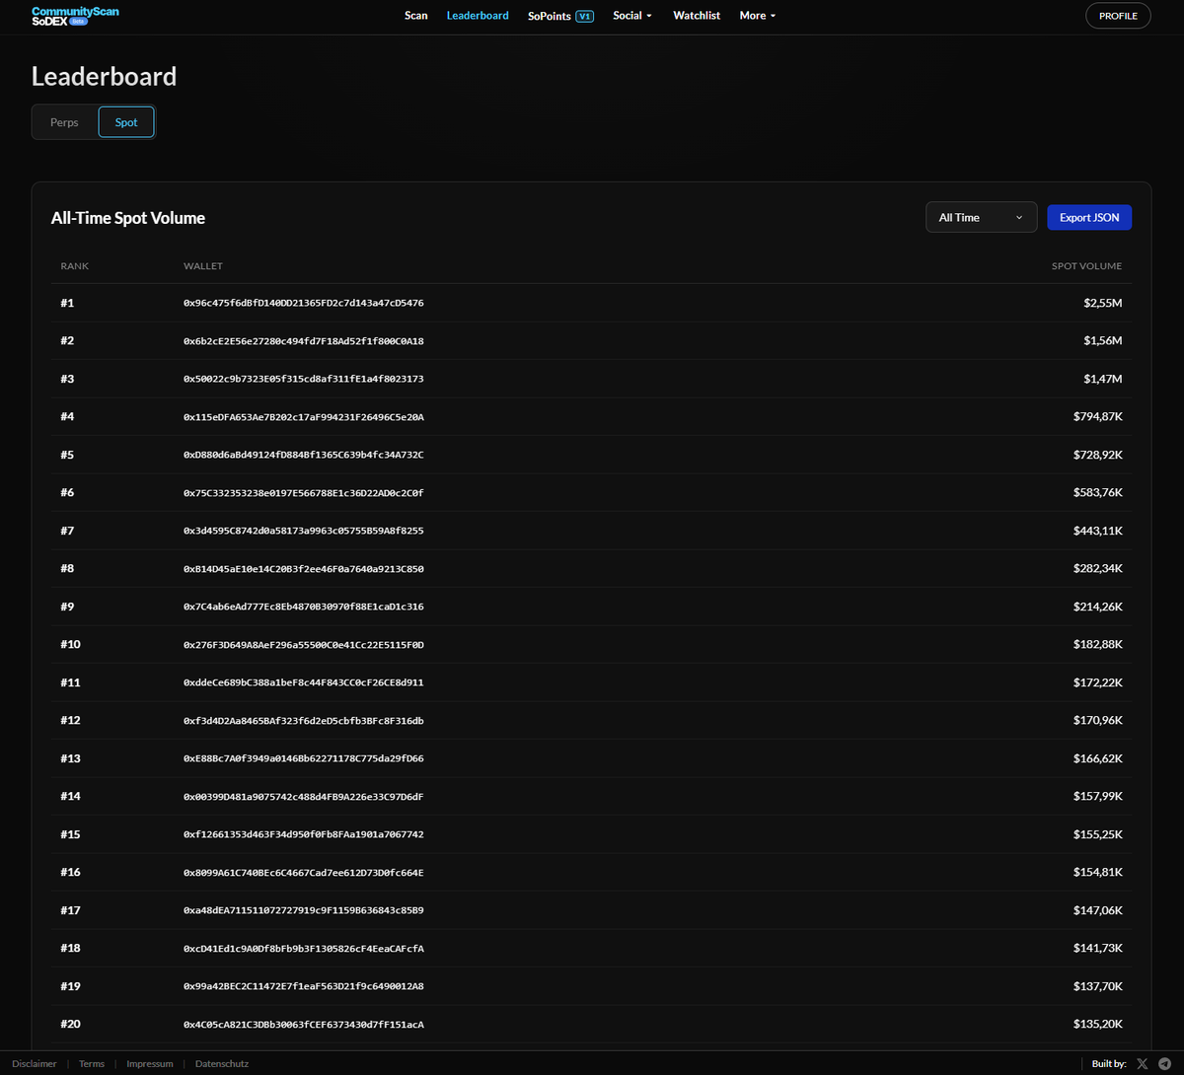Select the rank #1 wallet address row

pyautogui.click(x=303, y=303)
